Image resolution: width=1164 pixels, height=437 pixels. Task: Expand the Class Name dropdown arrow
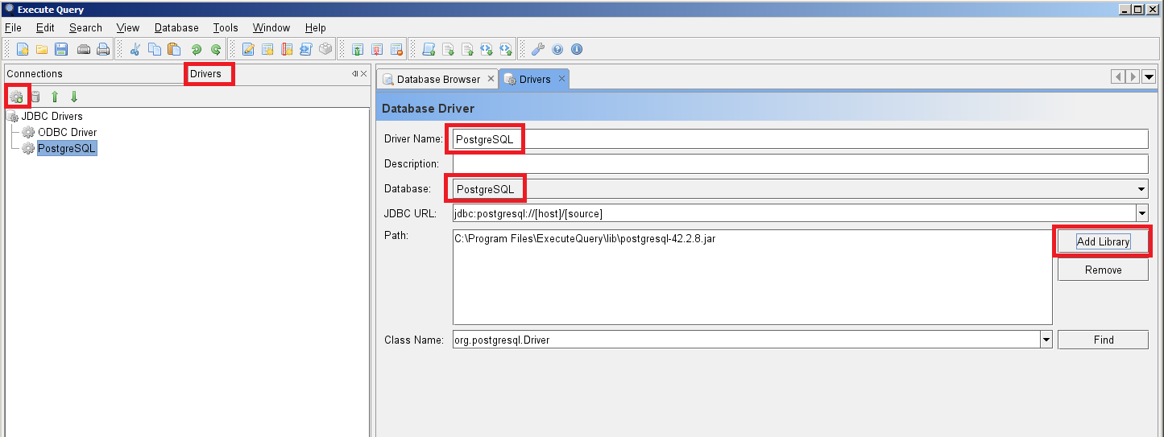click(1046, 340)
